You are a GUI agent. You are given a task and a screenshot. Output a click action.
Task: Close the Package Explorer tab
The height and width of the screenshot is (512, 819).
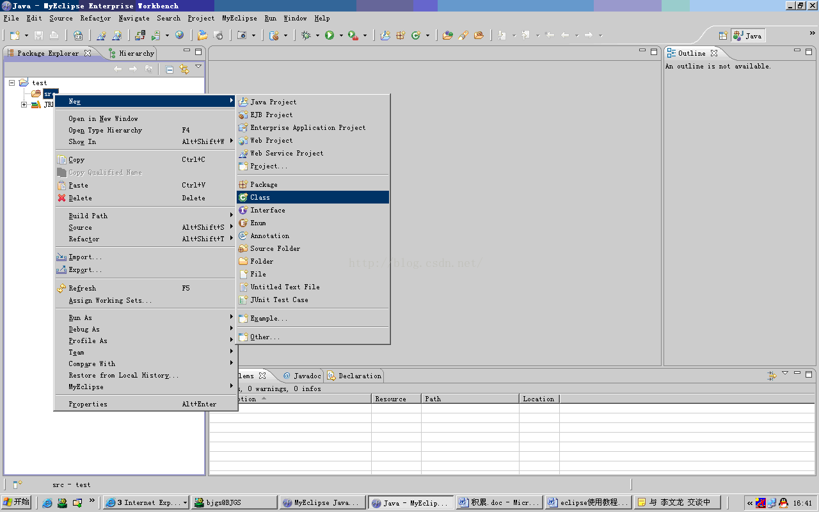tap(88, 53)
